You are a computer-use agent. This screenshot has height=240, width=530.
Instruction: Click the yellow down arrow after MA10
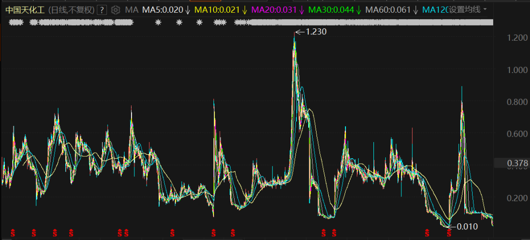(245, 10)
